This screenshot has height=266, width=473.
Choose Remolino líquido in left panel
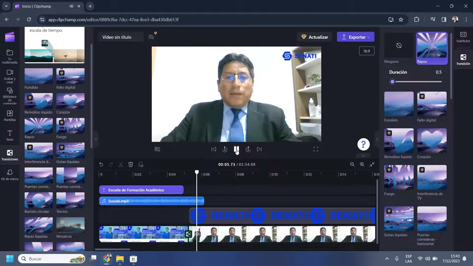click(x=39, y=103)
